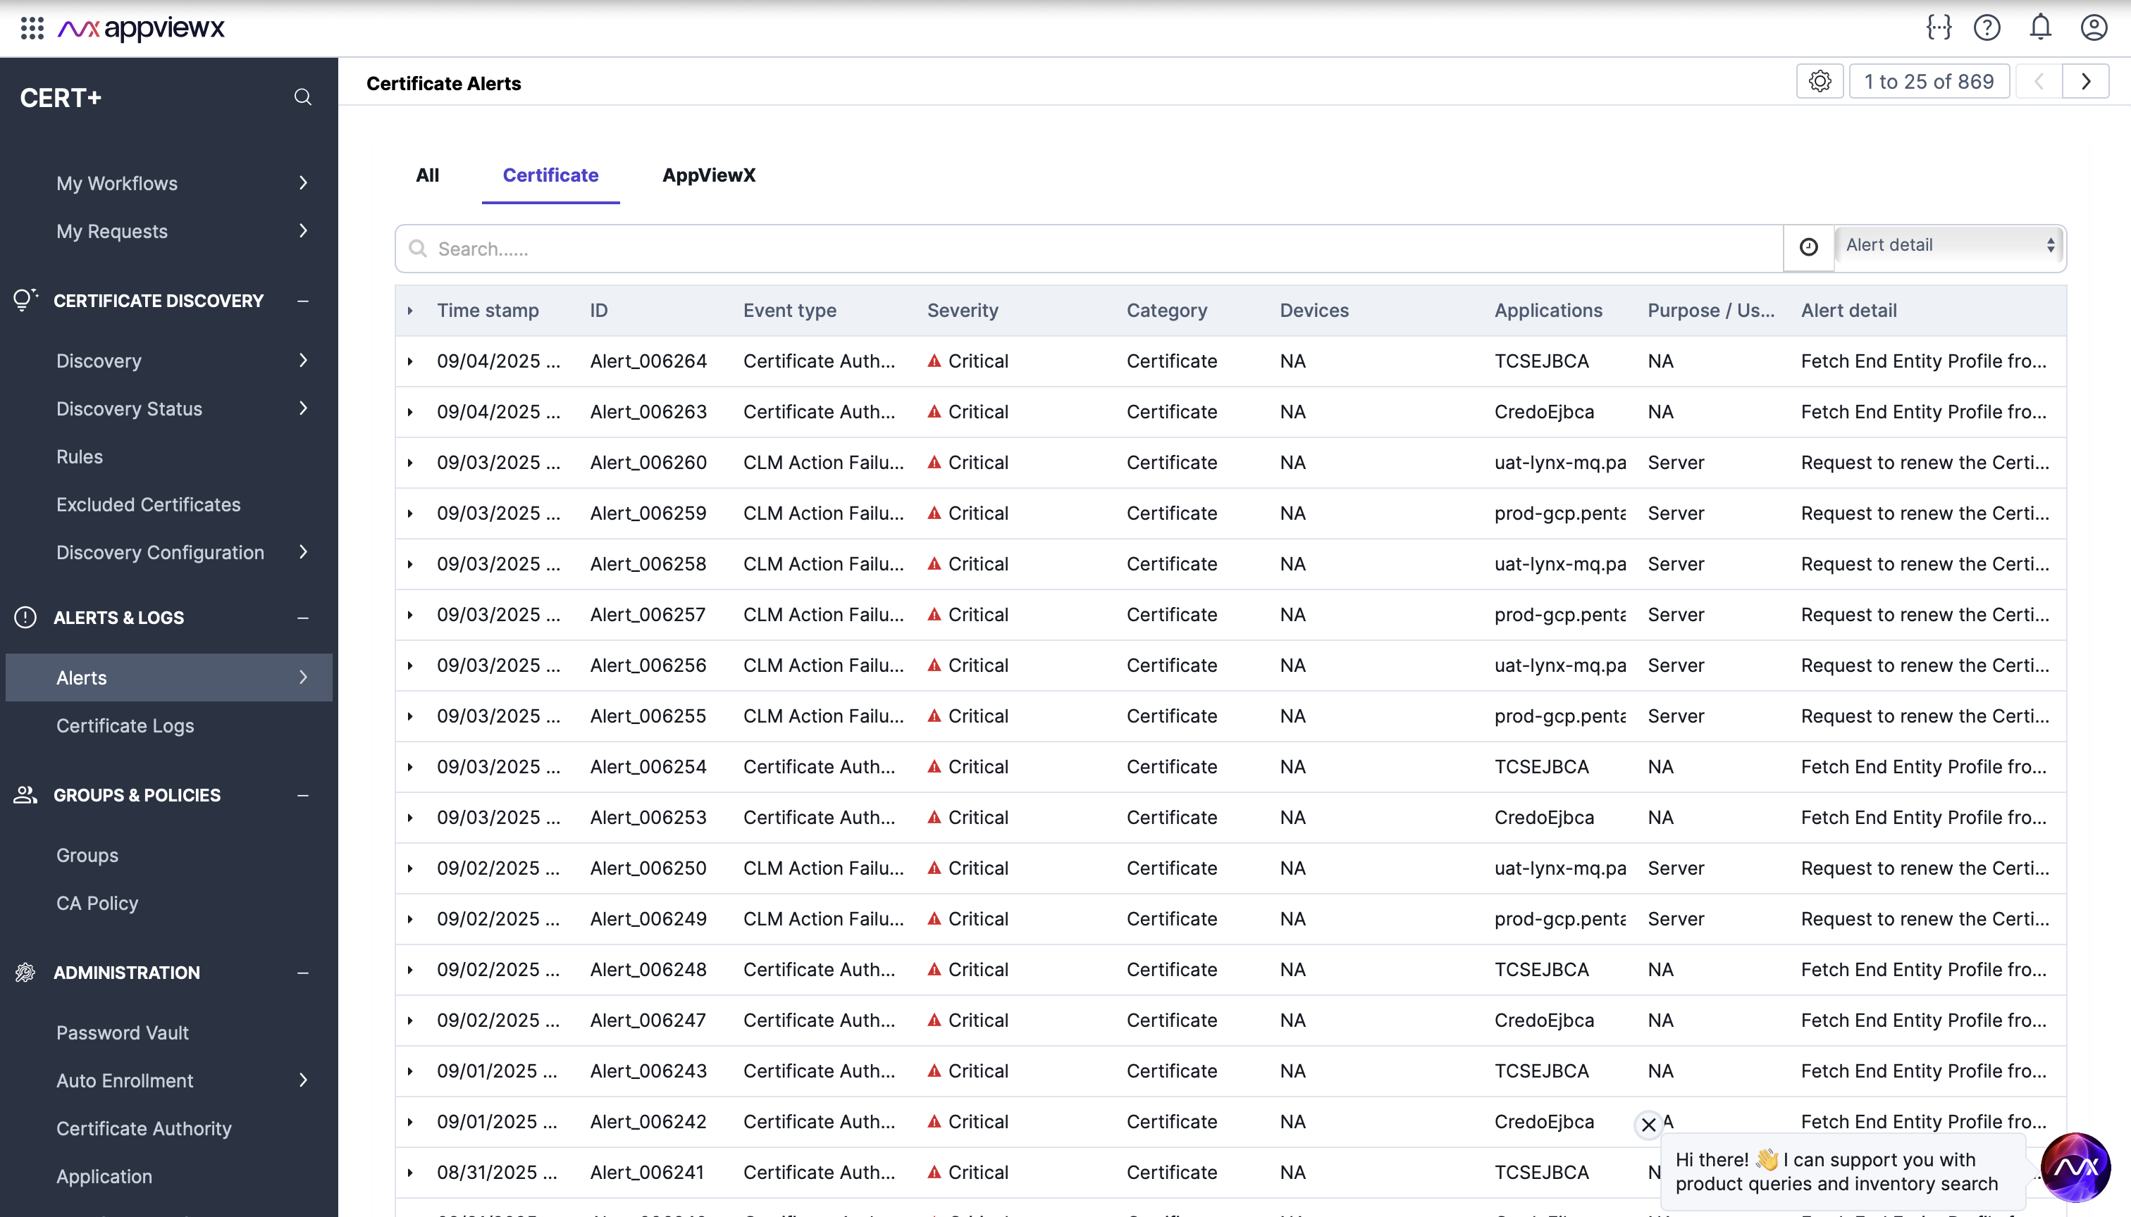
Task: Open Certificate Authority in the sidebar
Action: (144, 1128)
